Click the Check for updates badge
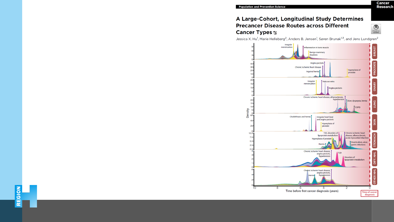Viewport: 394px width, 222px height. [376, 29]
